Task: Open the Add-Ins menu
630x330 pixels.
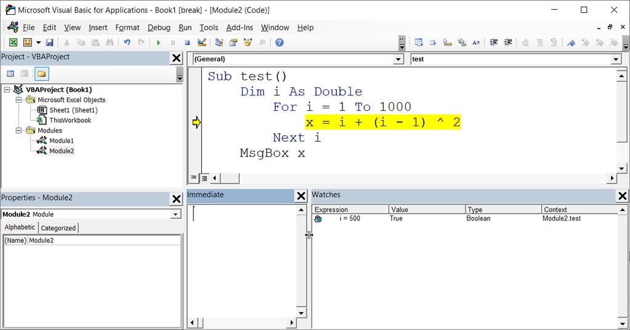Action: pyautogui.click(x=240, y=28)
